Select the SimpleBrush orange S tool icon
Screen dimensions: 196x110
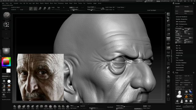pos(186,97)
